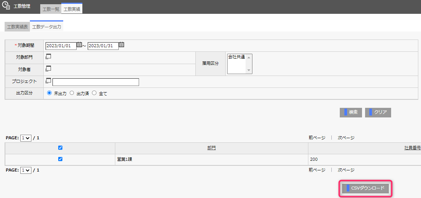
Task: Select the 全て radio button
Action: click(94, 93)
